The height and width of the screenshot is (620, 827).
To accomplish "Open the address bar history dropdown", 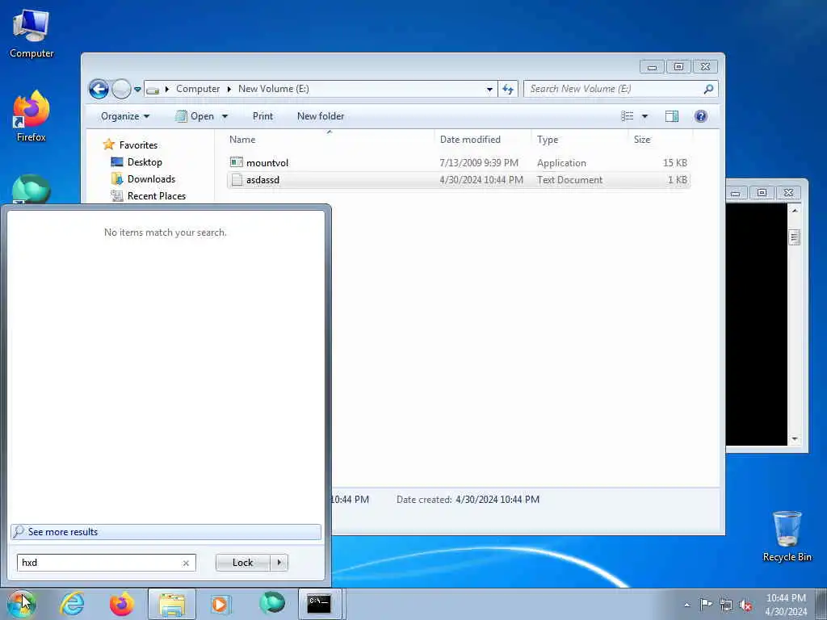I will coord(489,89).
